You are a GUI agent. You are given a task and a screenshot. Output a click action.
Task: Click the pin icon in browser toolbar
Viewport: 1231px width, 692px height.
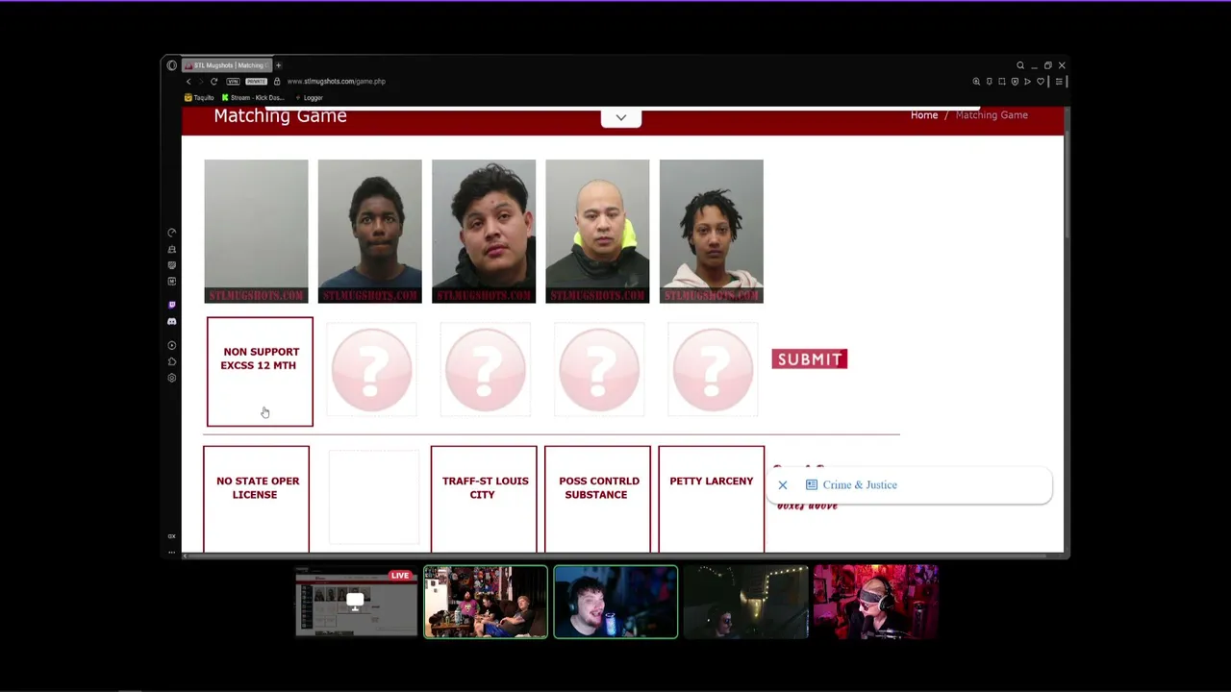989,82
